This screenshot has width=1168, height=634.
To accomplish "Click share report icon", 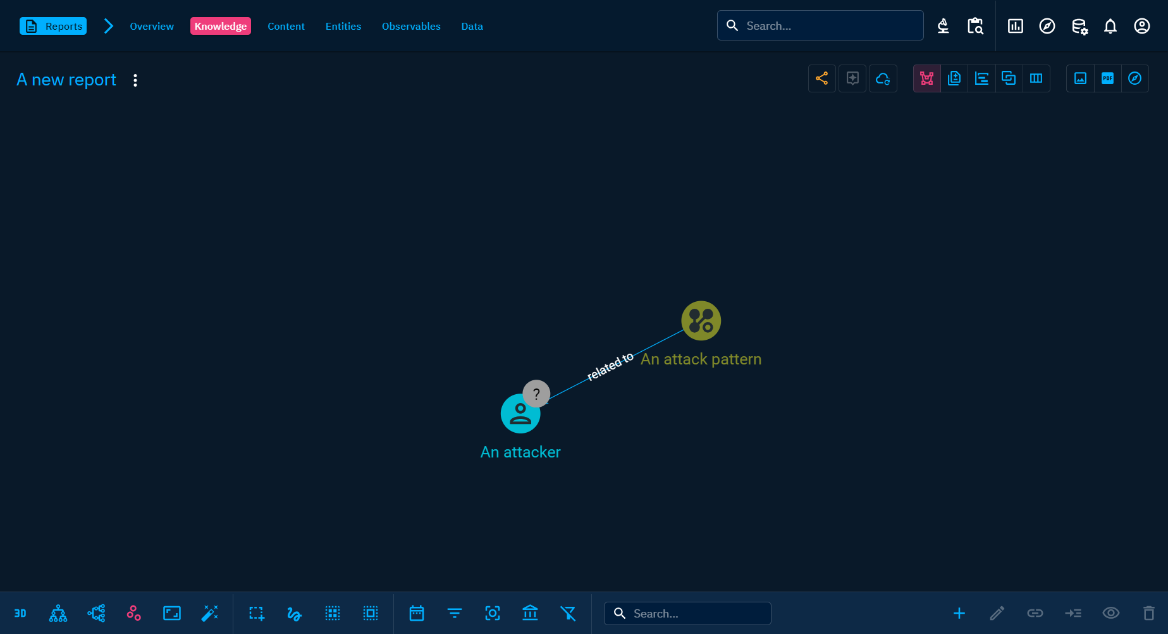I will coord(822,78).
